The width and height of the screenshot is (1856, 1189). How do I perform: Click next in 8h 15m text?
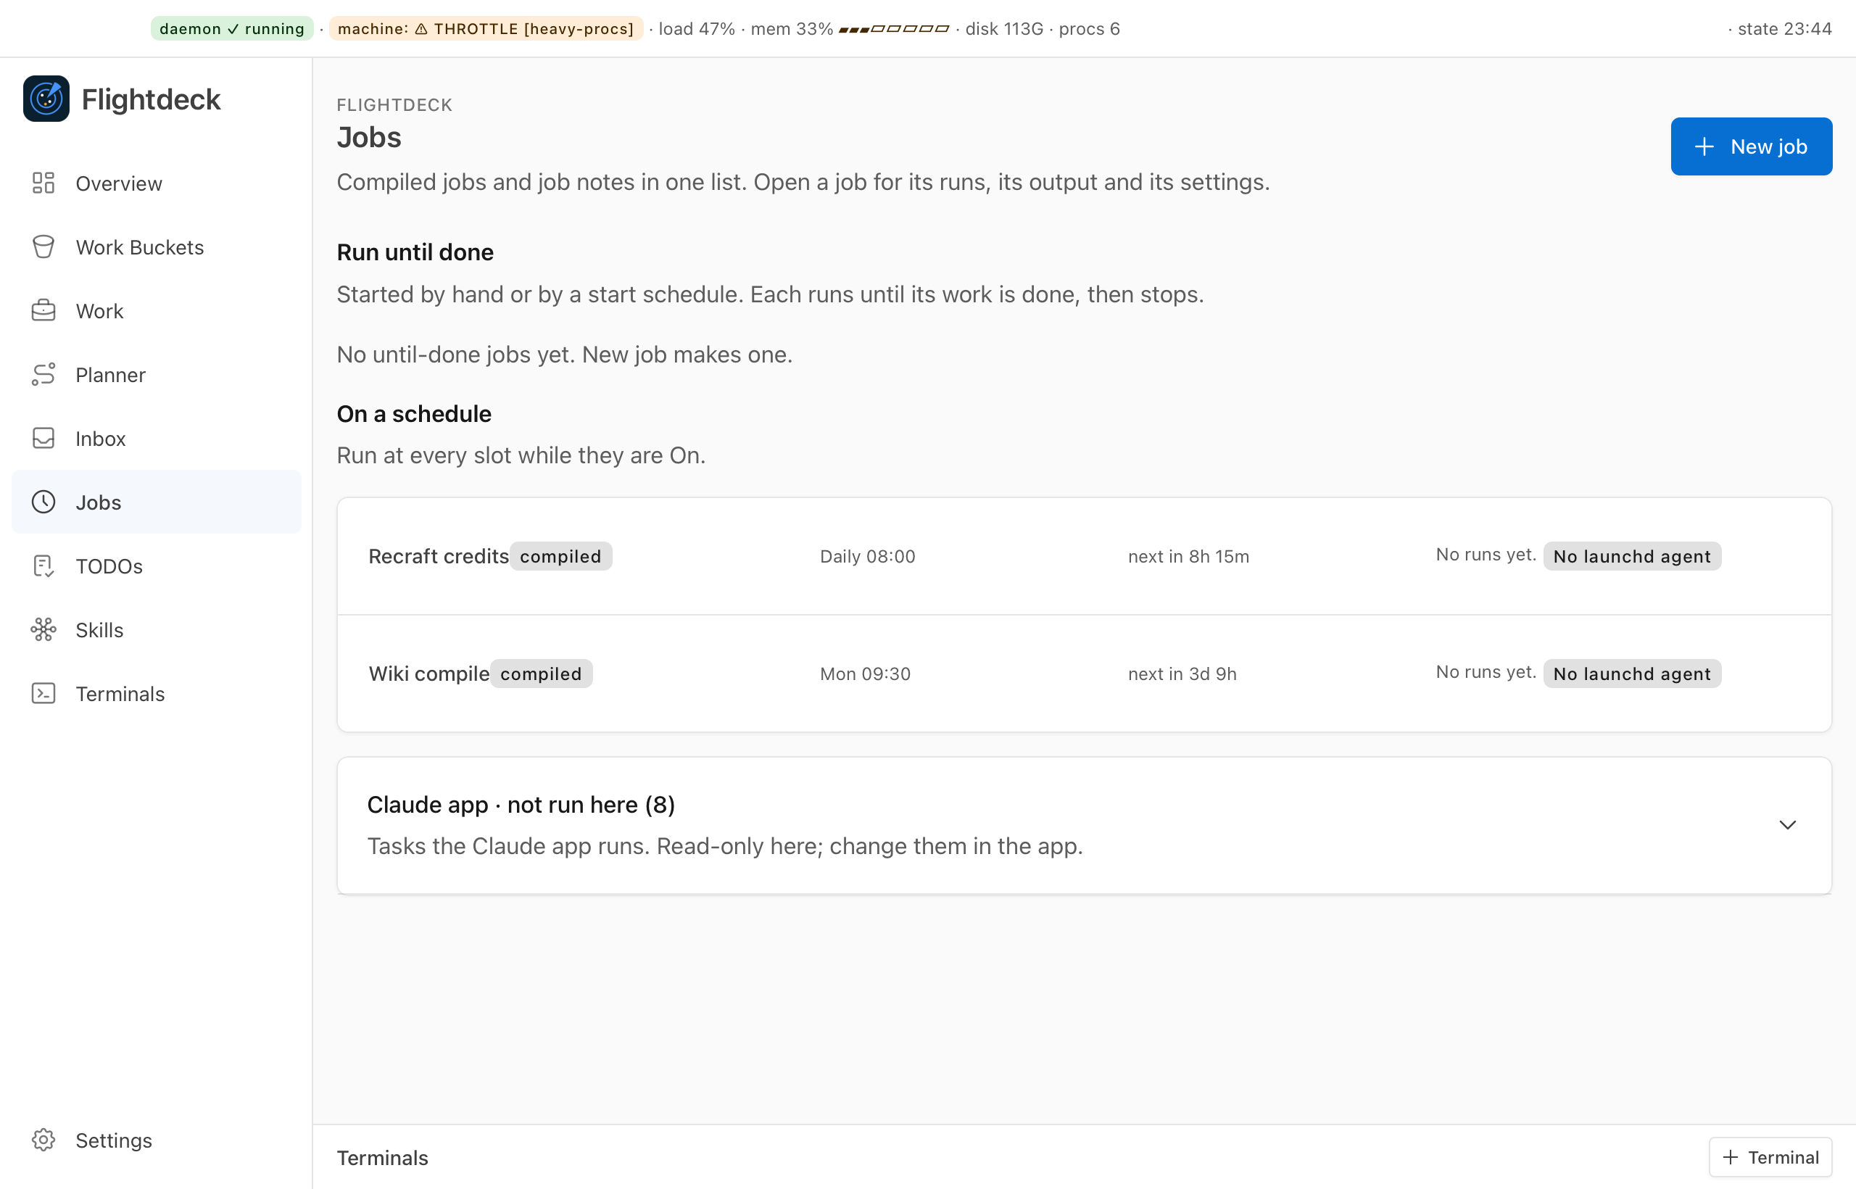(1188, 556)
